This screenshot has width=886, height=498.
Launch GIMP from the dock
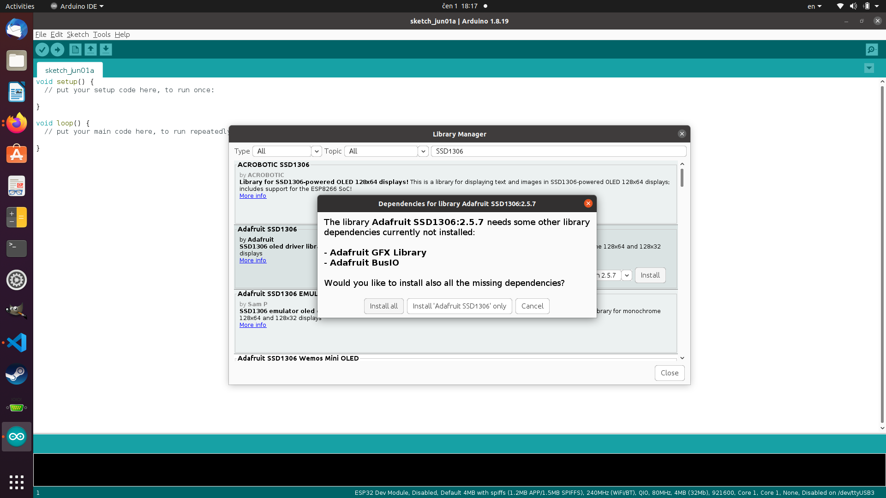click(17, 311)
